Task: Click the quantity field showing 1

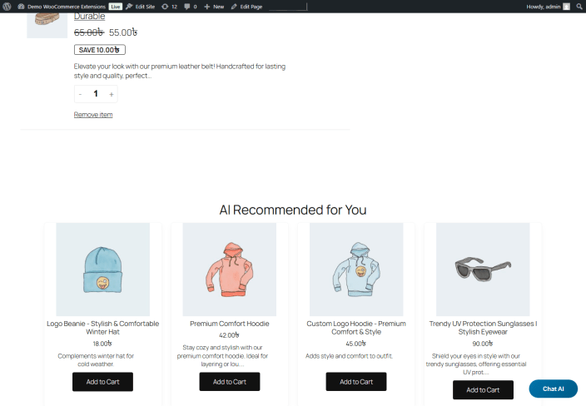Action: click(96, 94)
